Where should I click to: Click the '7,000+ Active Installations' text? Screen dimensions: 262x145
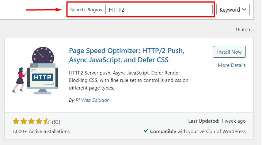pyautogui.click(x=41, y=132)
